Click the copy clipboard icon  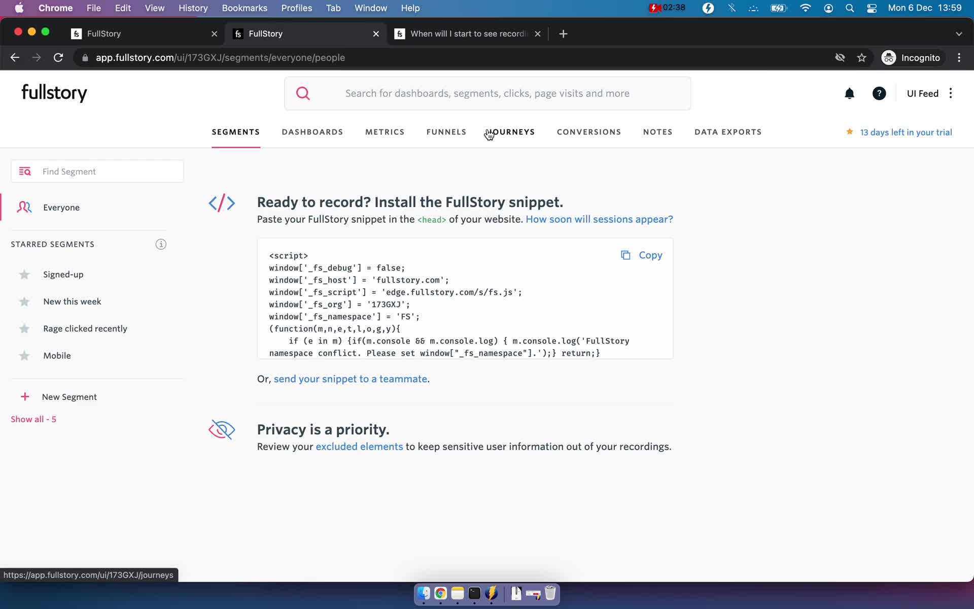625,255
